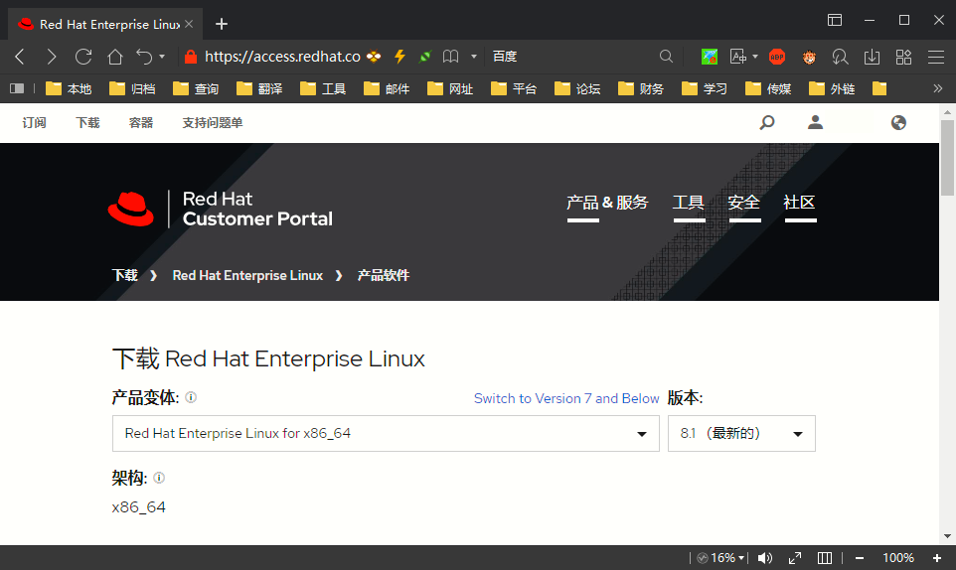Viewport: 956px width, 570px height.
Task: Open the browser home page
Action: pyautogui.click(x=114, y=57)
